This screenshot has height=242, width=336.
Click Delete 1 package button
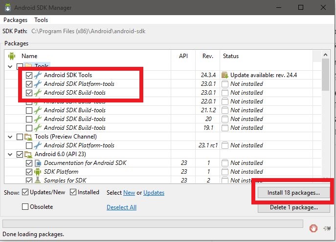(x=293, y=207)
